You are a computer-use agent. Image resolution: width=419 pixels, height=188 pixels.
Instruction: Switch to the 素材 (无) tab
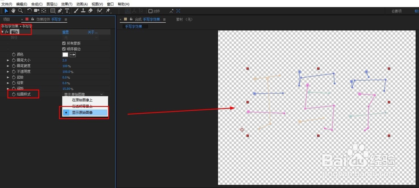184,19
